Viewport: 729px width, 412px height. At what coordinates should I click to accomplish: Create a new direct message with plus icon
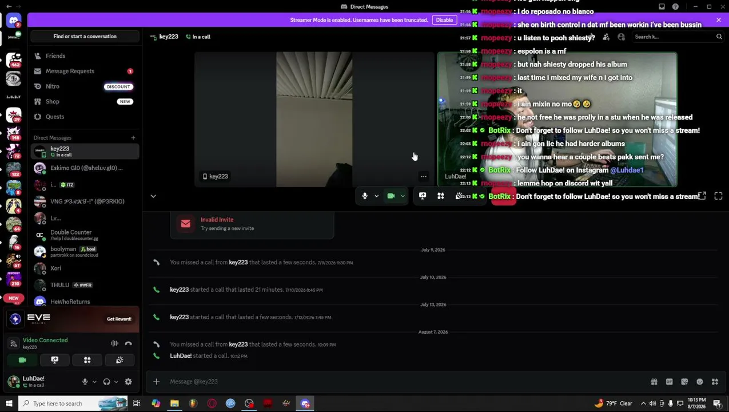133,138
